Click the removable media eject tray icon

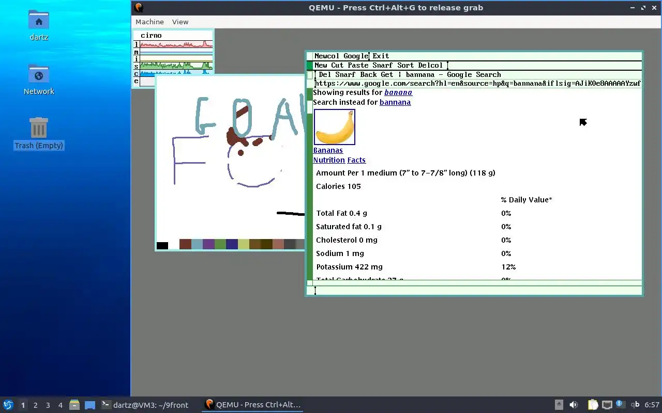[x=559, y=405]
